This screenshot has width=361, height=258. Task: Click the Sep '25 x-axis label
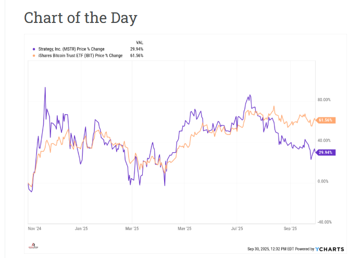tap(290, 228)
